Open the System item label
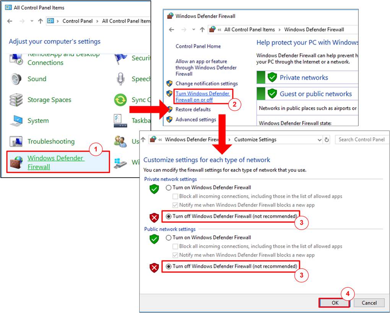The height and width of the screenshot is (313, 390). coord(38,121)
